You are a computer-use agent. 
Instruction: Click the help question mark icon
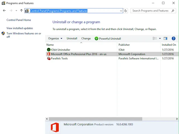173,39
